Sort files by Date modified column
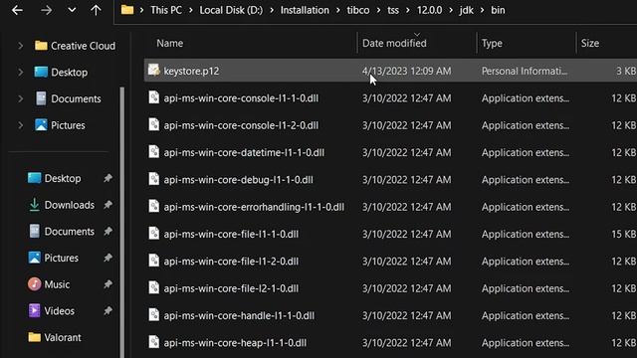The image size is (637, 358). pos(394,43)
